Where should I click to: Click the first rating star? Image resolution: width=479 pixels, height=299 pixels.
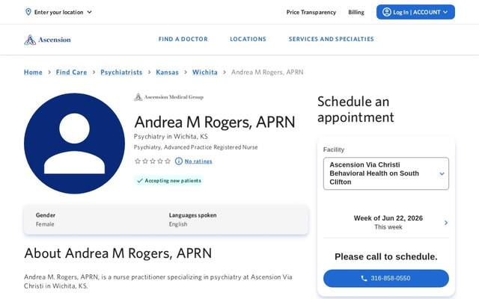click(138, 161)
